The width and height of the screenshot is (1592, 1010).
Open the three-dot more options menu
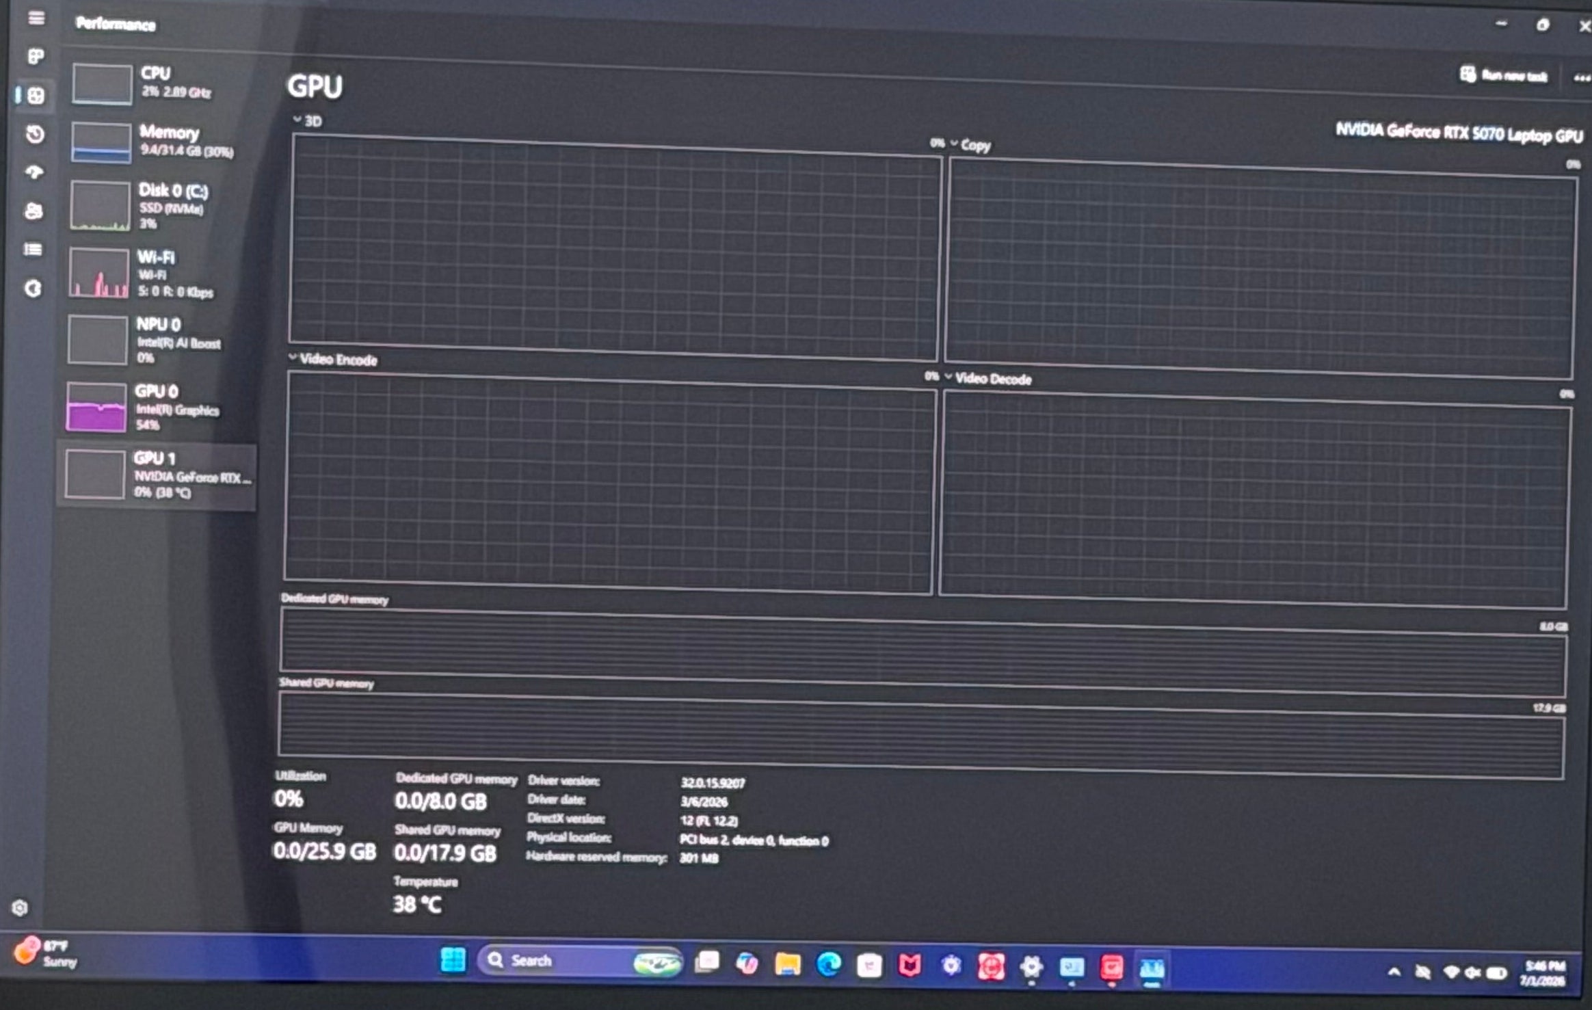[1582, 78]
